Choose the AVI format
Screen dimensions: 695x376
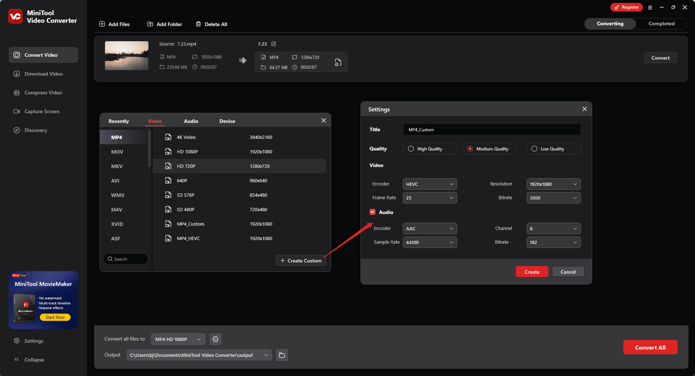(124, 181)
